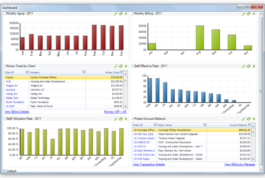Open the Review WIP + AR link
The image size is (265, 178).
click(x=115, y=111)
